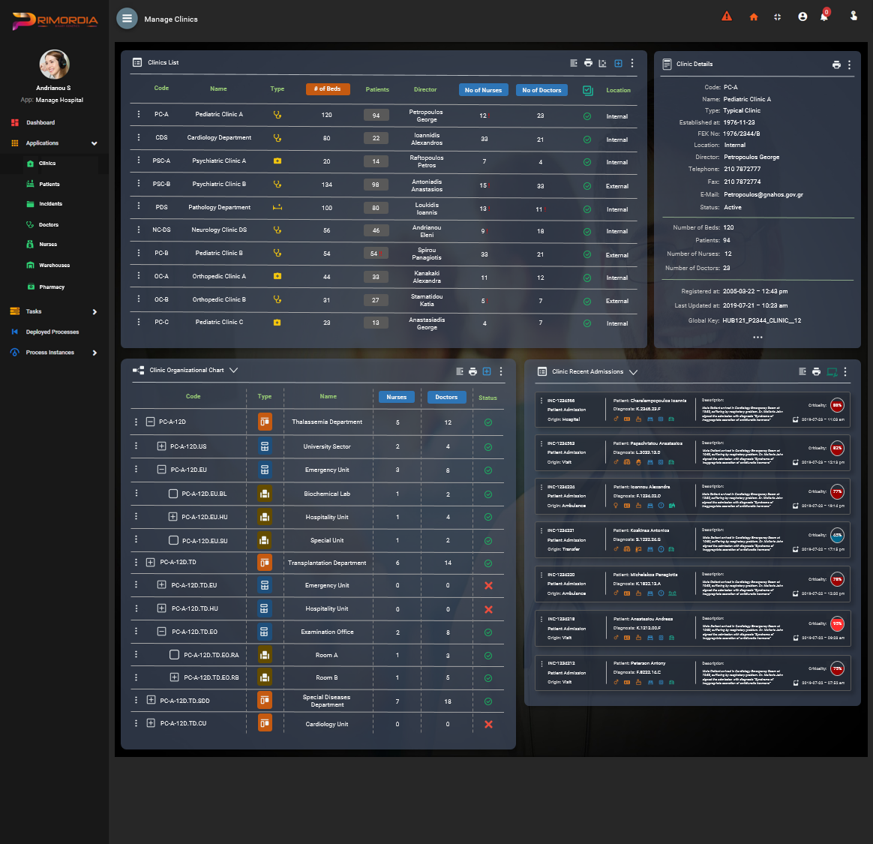This screenshot has height=844, width=873.
Task: Sort clinics by # of Beds column
Action: click(x=328, y=89)
